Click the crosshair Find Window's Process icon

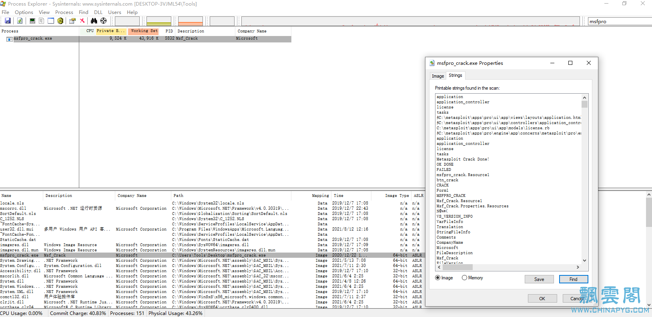click(104, 21)
